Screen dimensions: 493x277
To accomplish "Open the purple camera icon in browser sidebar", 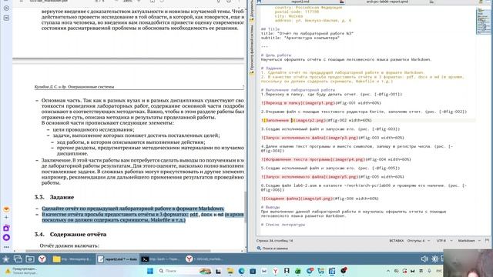I will tap(6, 228).
